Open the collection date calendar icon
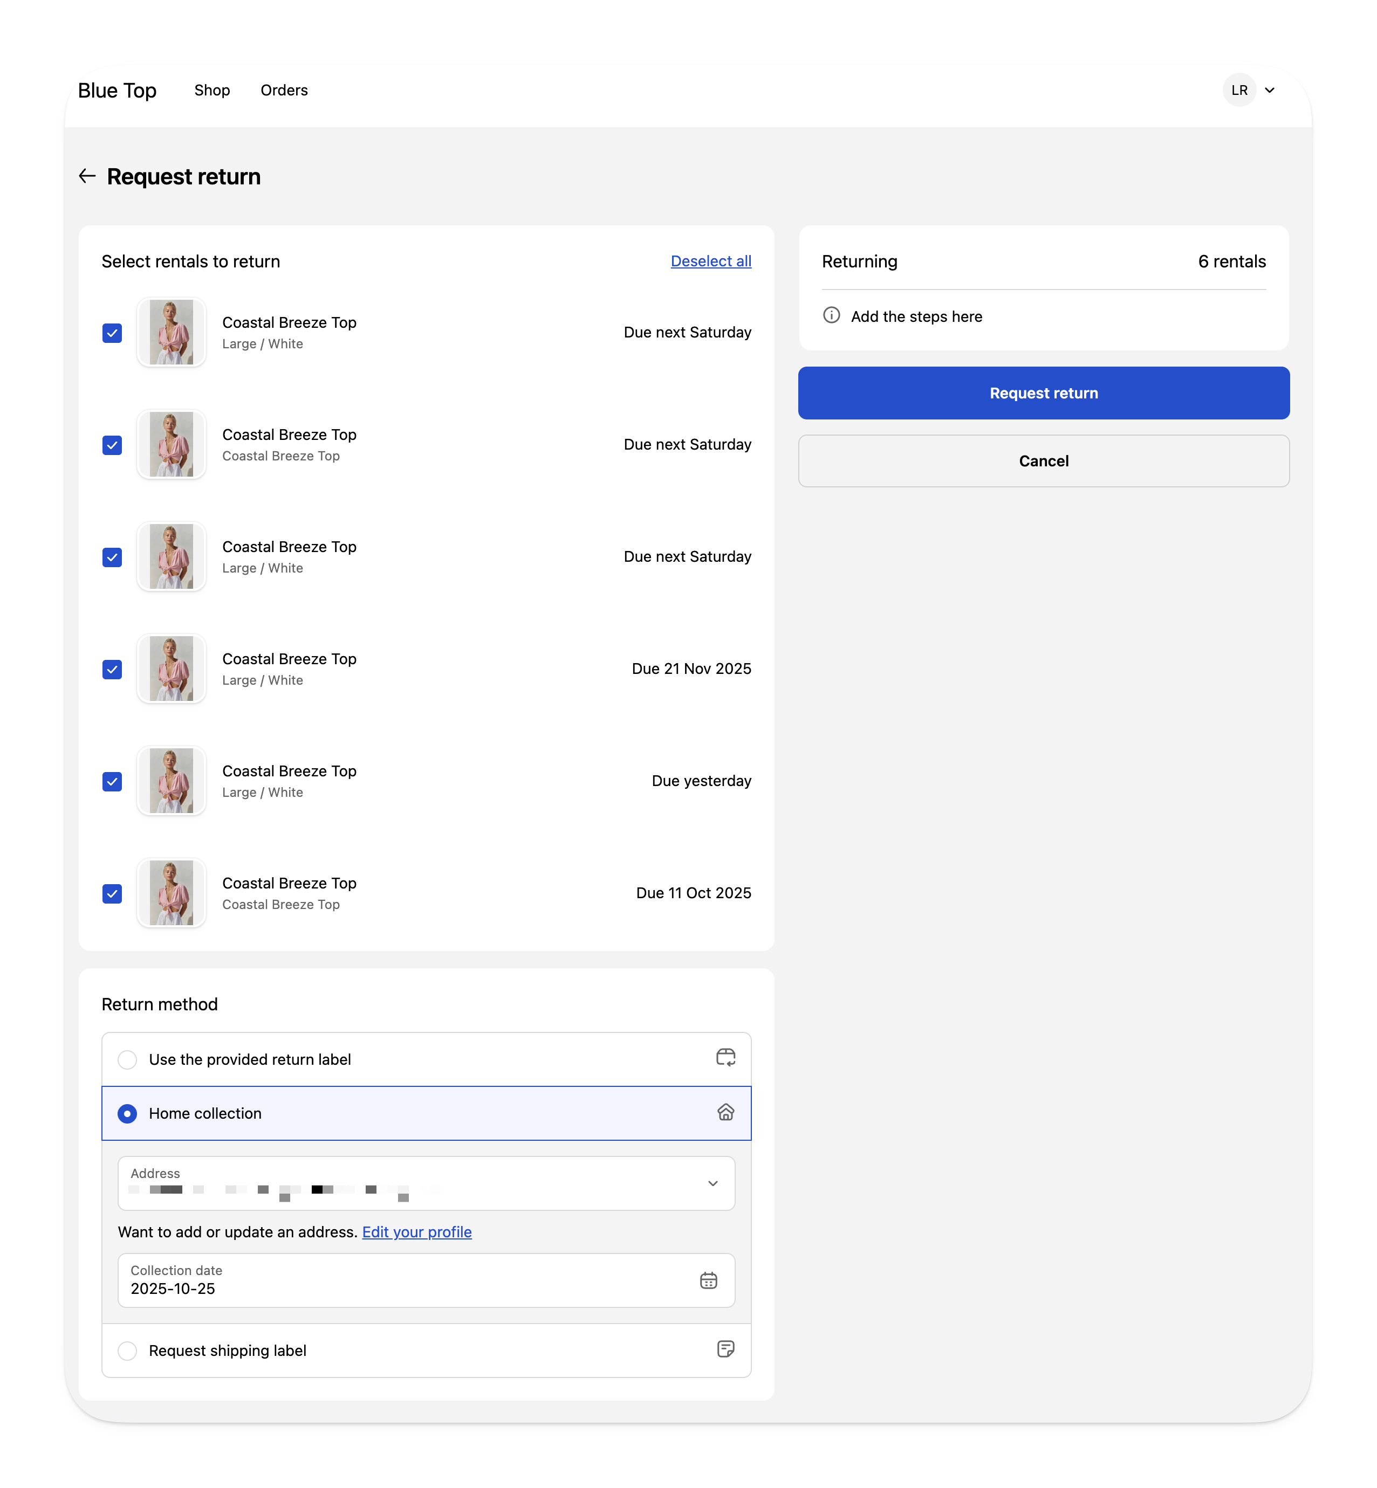1377x1488 pixels. (x=709, y=1280)
